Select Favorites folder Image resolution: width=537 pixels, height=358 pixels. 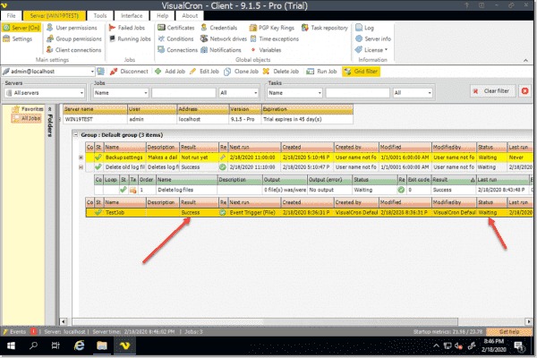(x=28, y=109)
